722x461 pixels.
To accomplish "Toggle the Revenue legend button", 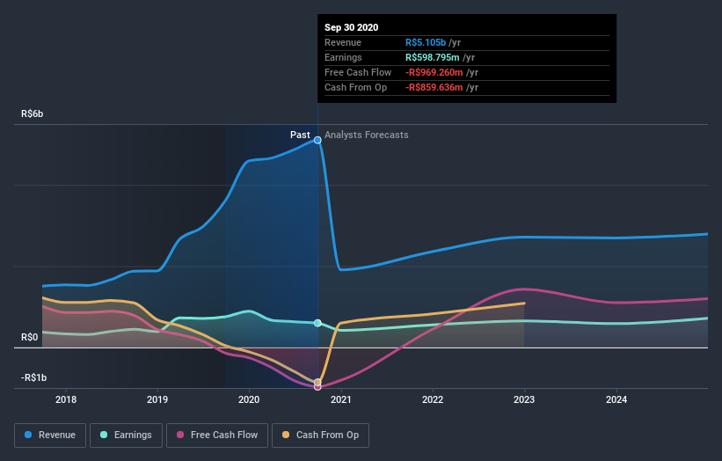I will [x=50, y=435].
